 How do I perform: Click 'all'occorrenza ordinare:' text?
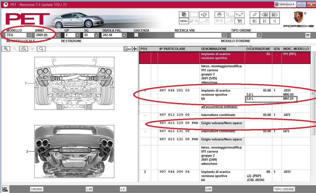(x=219, y=107)
